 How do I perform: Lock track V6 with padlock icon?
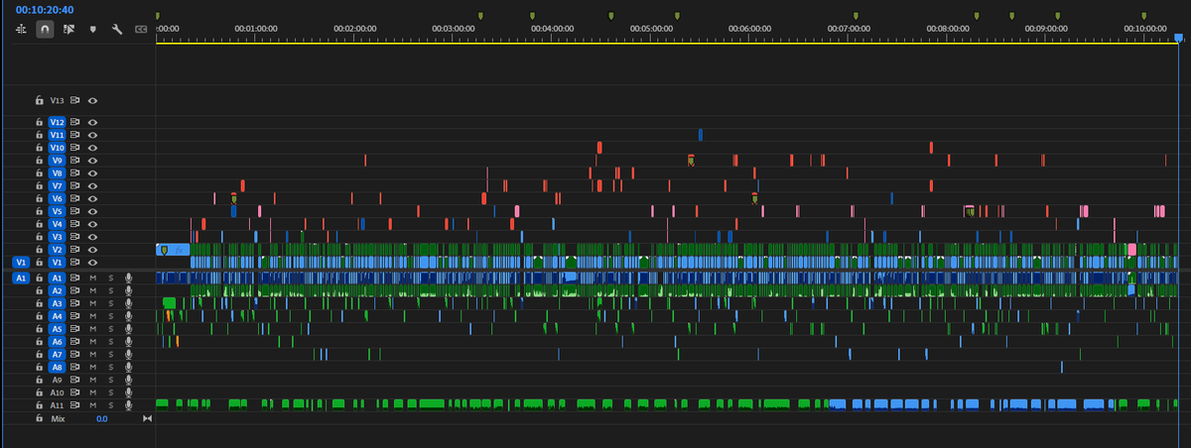(39, 198)
